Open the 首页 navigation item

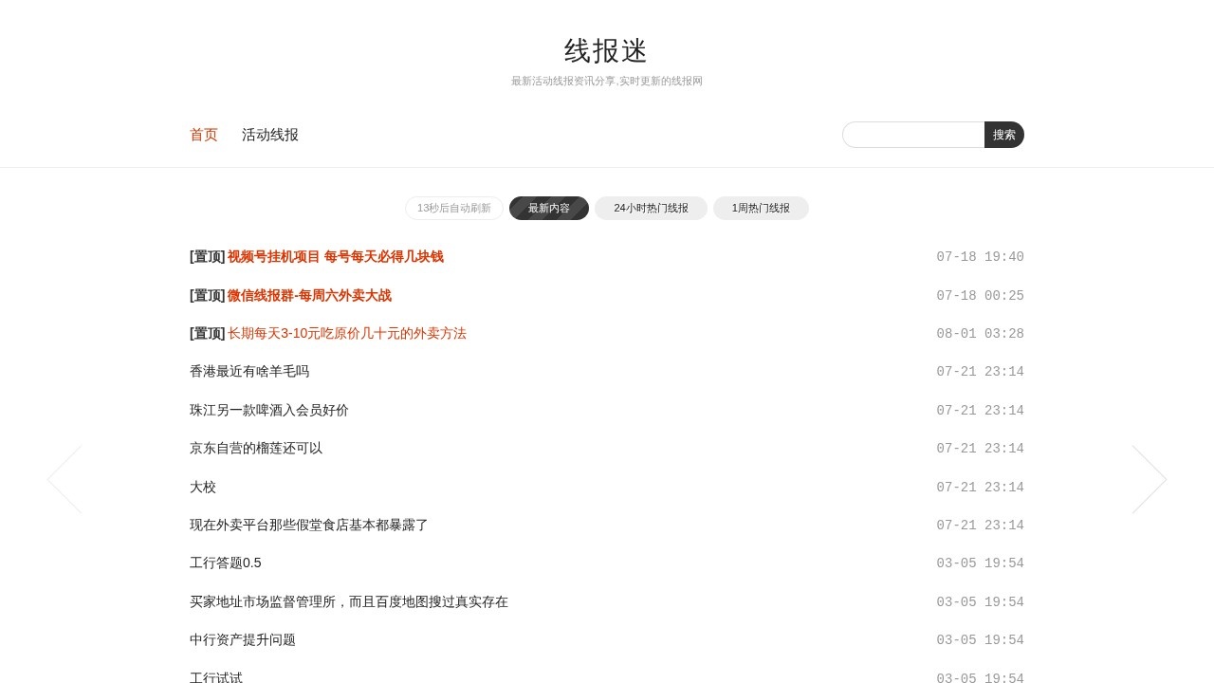point(204,135)
